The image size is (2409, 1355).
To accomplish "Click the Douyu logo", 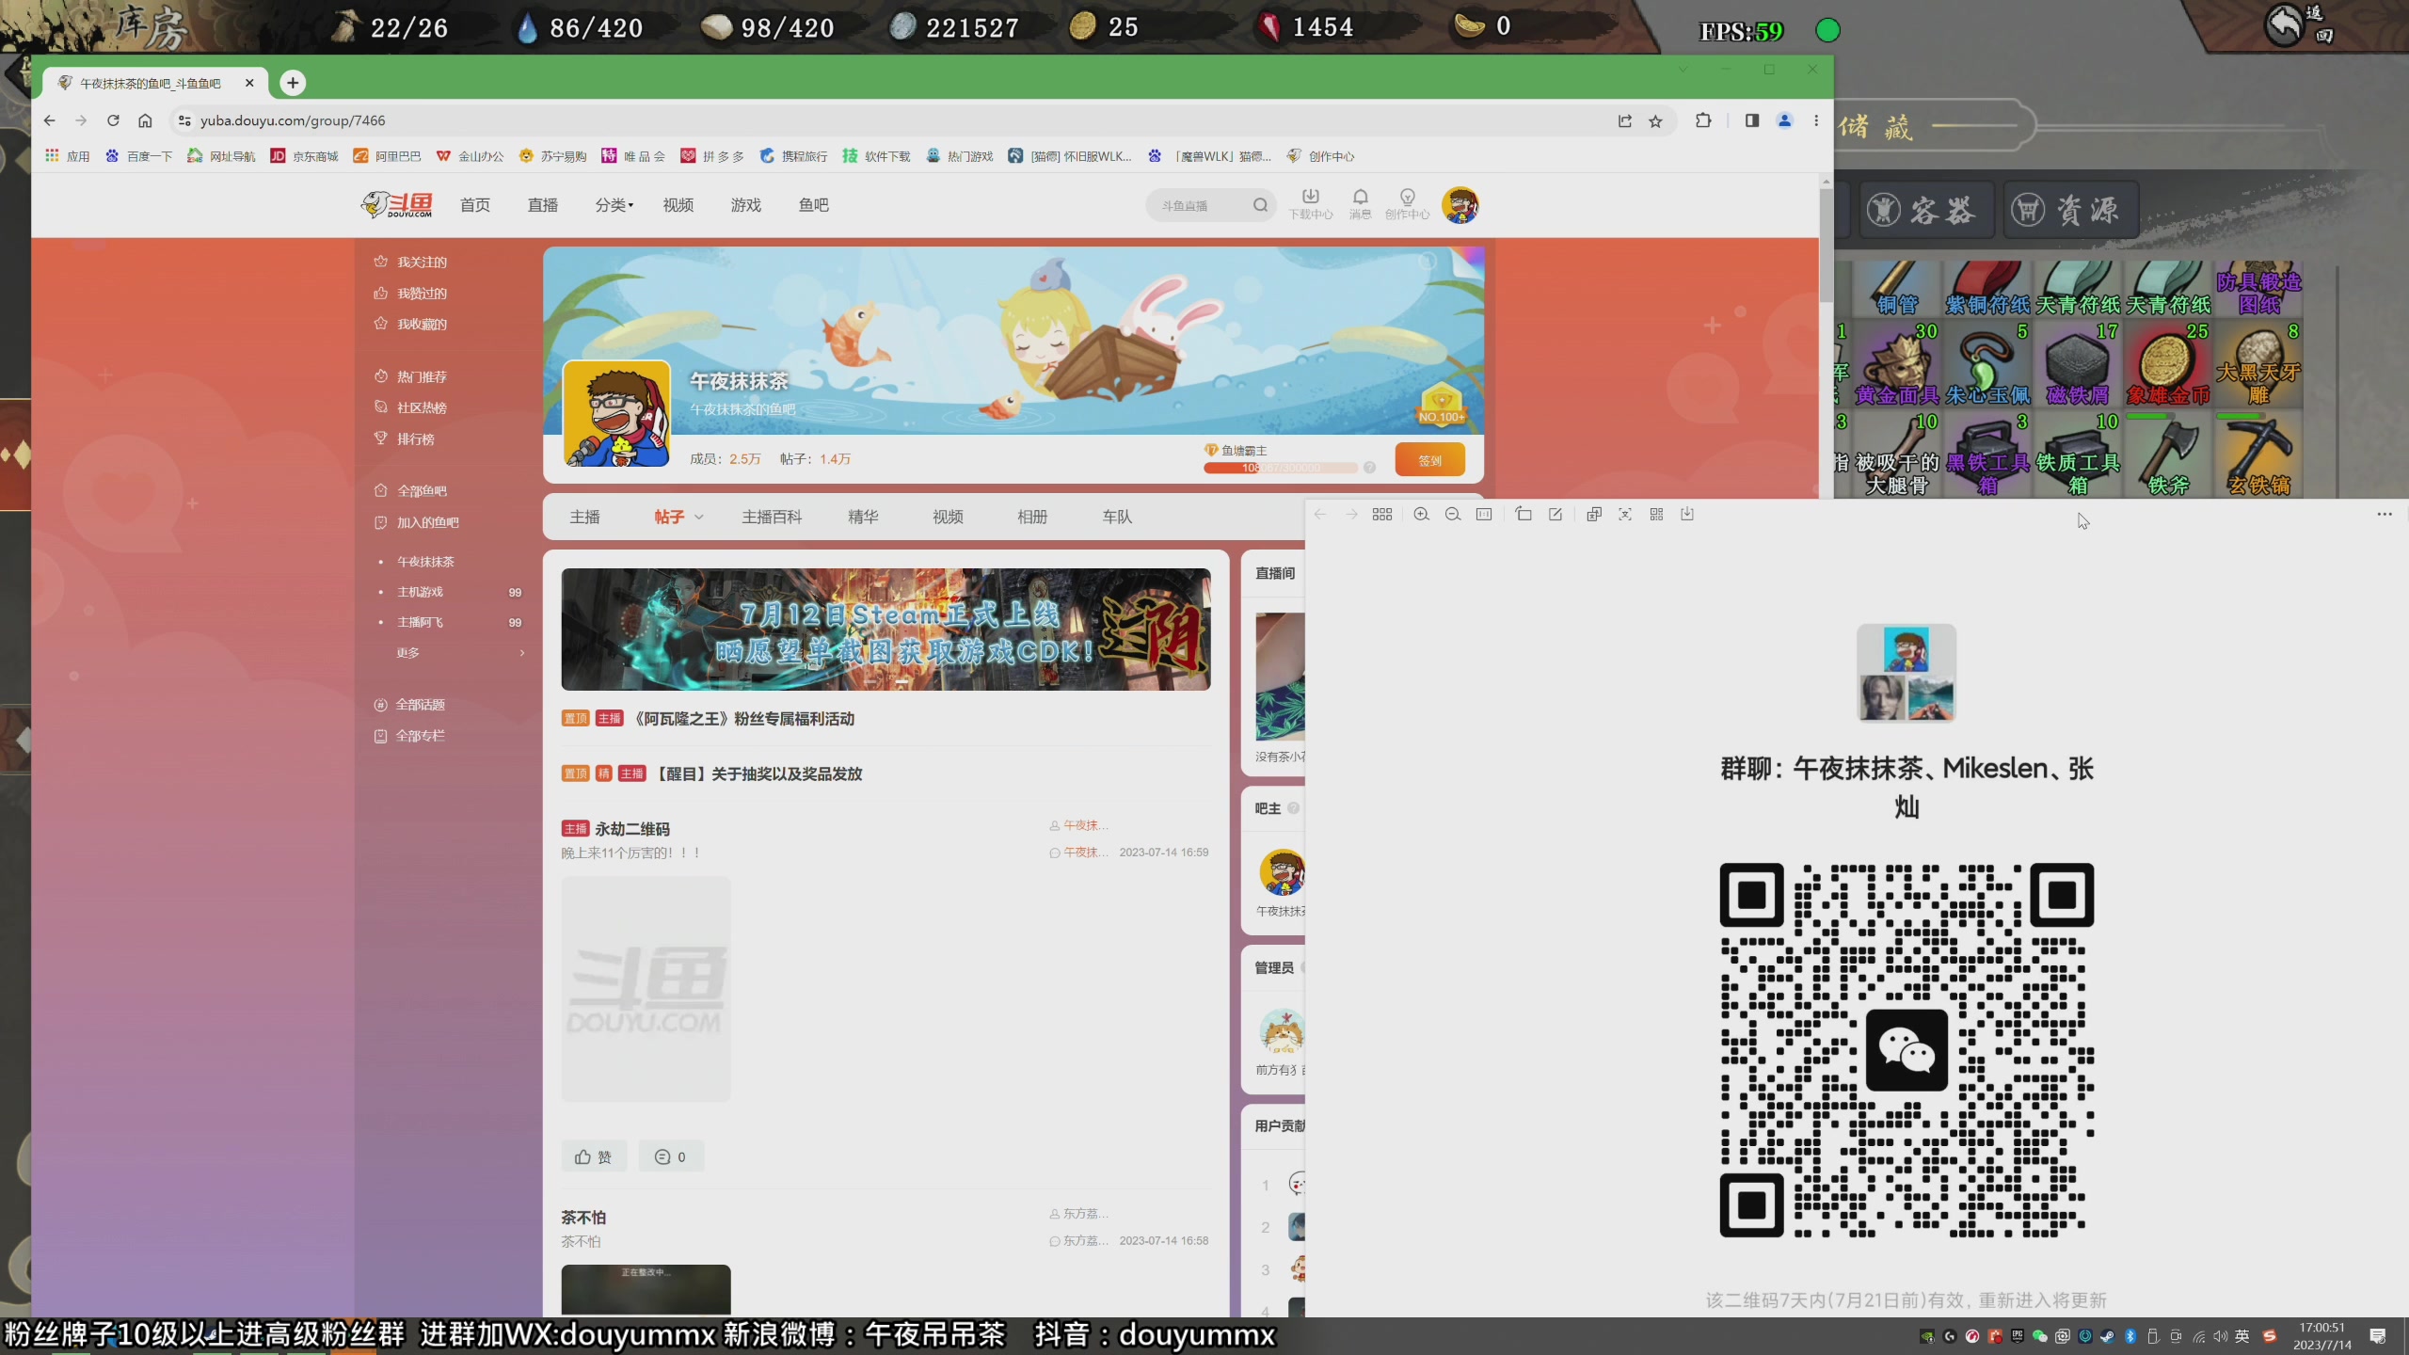I will (x=397, y=205).
